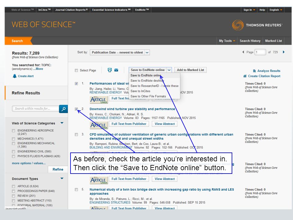Click Add to Marked List button
The width and height of the screenshot is (293, 220).
(190, 70)
